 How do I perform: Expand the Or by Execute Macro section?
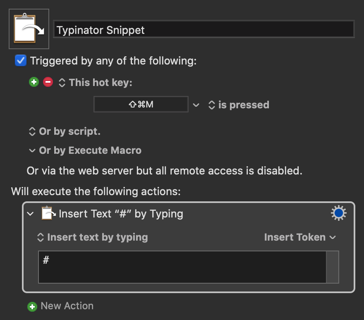click(x=32, y=150)
